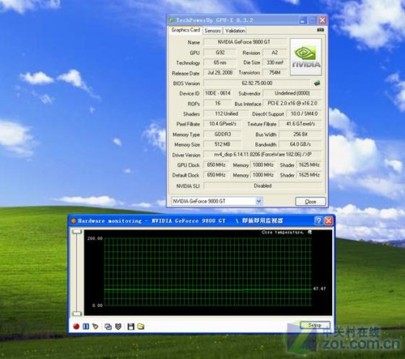Click the core temperature graph area
The height and width of the screenshot is (359, 405).
pyautogui.click(x=208, y=272)
